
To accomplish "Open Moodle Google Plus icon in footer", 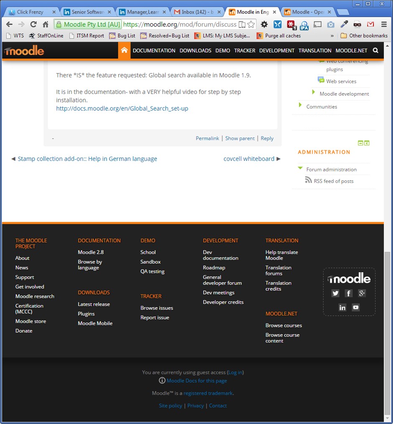I will click(x=362, y=293).
